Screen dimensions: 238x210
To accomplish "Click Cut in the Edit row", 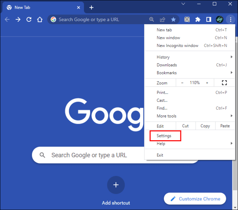I will [x=186, y=126].
